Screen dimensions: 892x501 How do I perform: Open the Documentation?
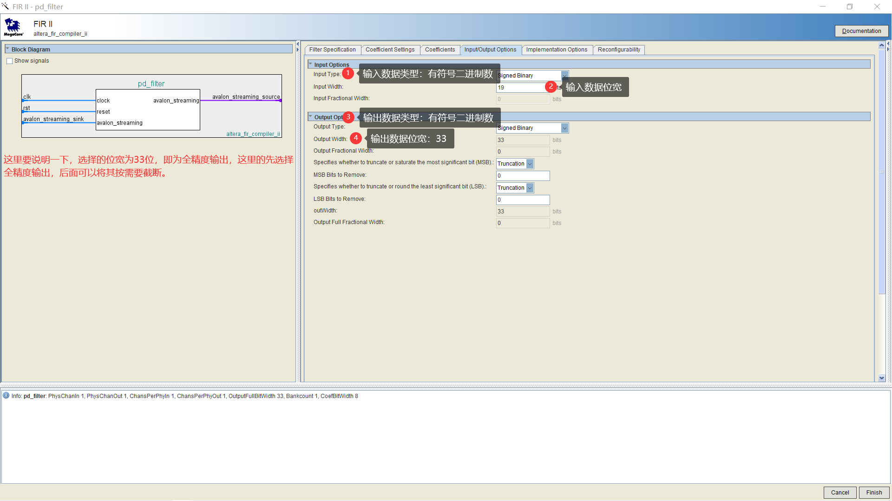(x=861, y=31)
